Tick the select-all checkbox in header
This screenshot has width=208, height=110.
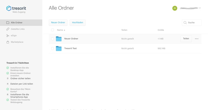tap(53, 30)
